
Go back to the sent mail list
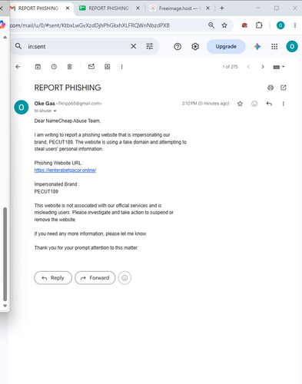click(18, 67)
